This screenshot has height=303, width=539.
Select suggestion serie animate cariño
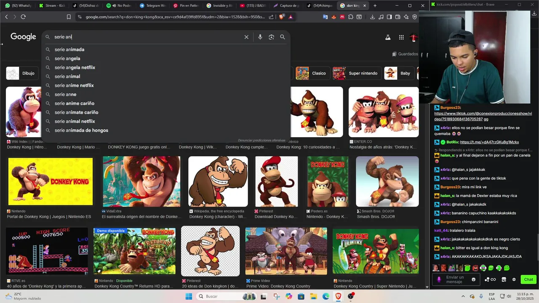76,112
